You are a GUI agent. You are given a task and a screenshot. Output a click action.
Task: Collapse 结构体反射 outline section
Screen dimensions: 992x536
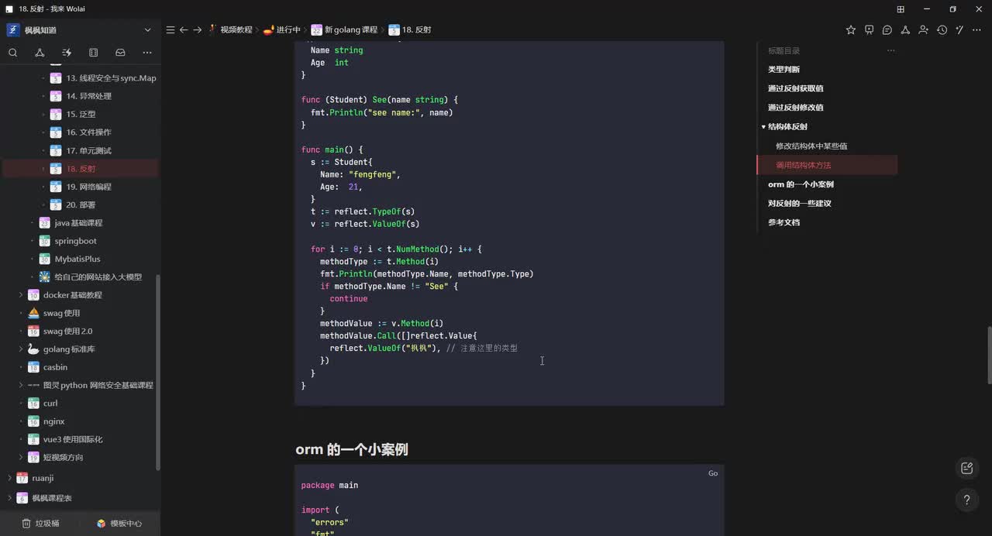click(x=763, y=127)
